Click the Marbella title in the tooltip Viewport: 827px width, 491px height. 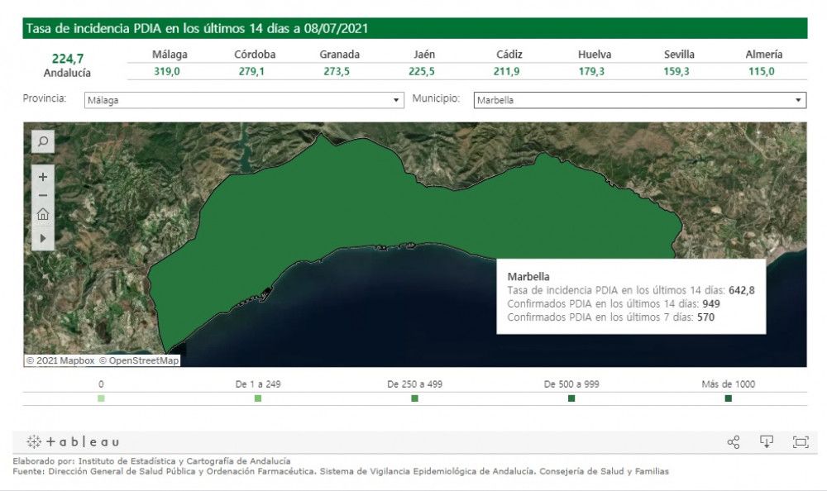click(x=528, y=276)
